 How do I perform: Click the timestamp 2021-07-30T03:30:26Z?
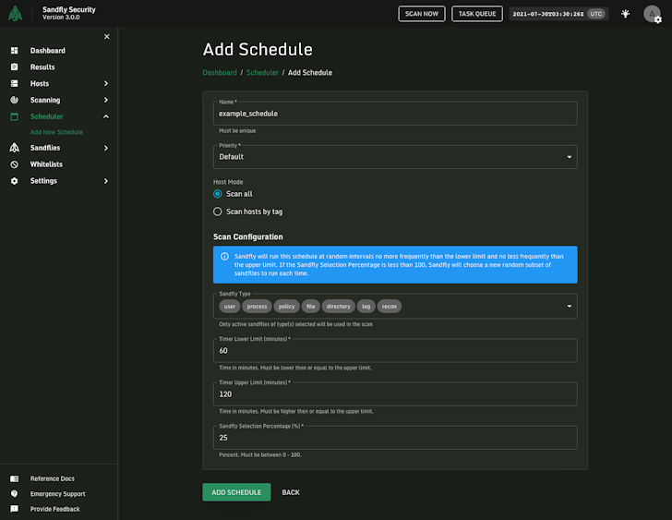click(547, 14)
